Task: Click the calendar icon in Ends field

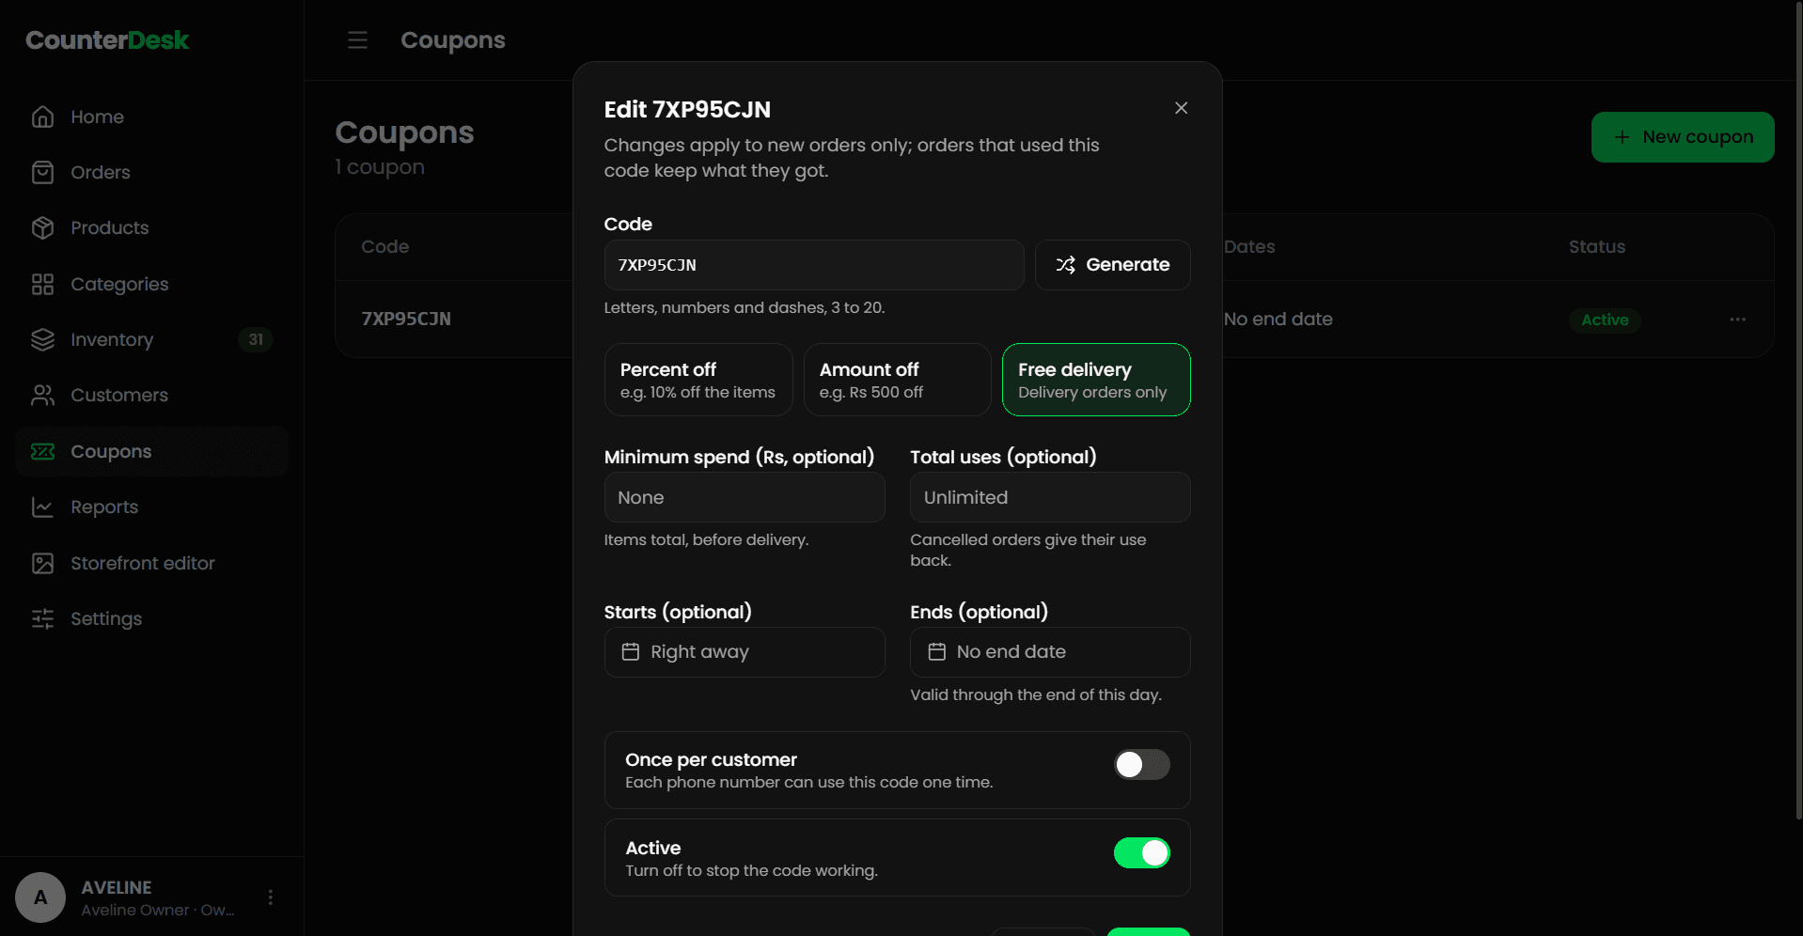Action: [936, 651]
